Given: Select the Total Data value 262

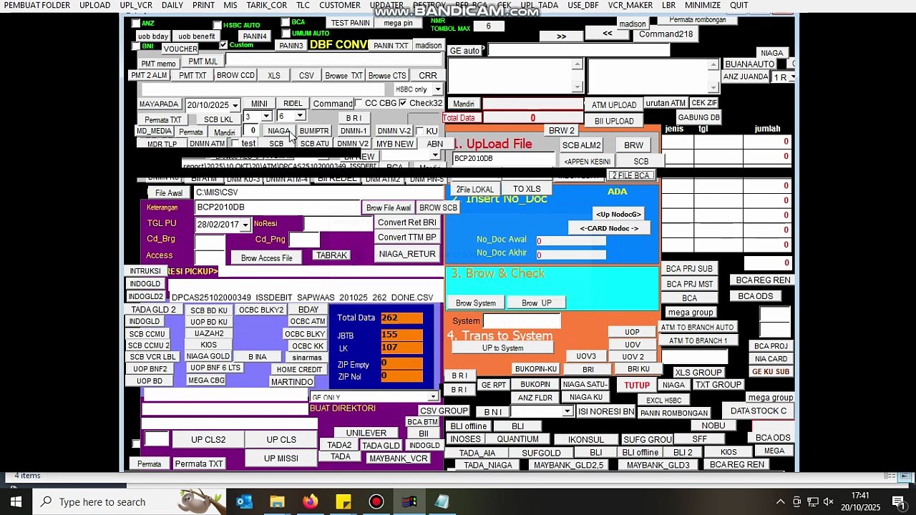Looking at the screenshot, I should (x=401, y=318).
